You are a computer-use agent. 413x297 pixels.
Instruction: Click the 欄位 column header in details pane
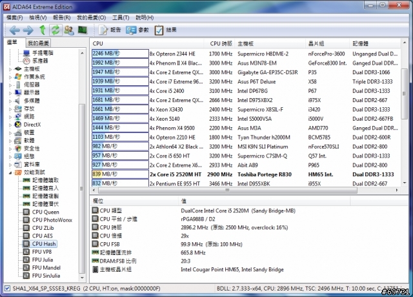point(134,201)
